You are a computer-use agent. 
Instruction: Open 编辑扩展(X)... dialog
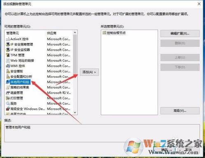[180, 34]
